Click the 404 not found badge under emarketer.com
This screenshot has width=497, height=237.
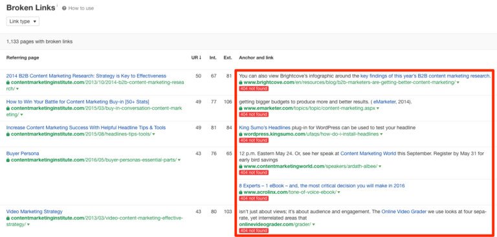[254, 114]
